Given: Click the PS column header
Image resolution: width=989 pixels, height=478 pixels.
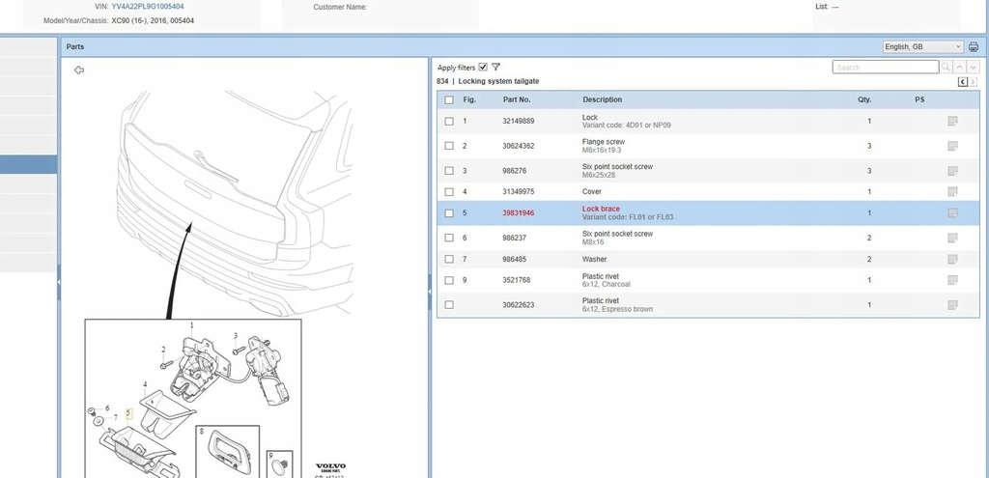Looking at the screenshot, I should coord(919,99).
